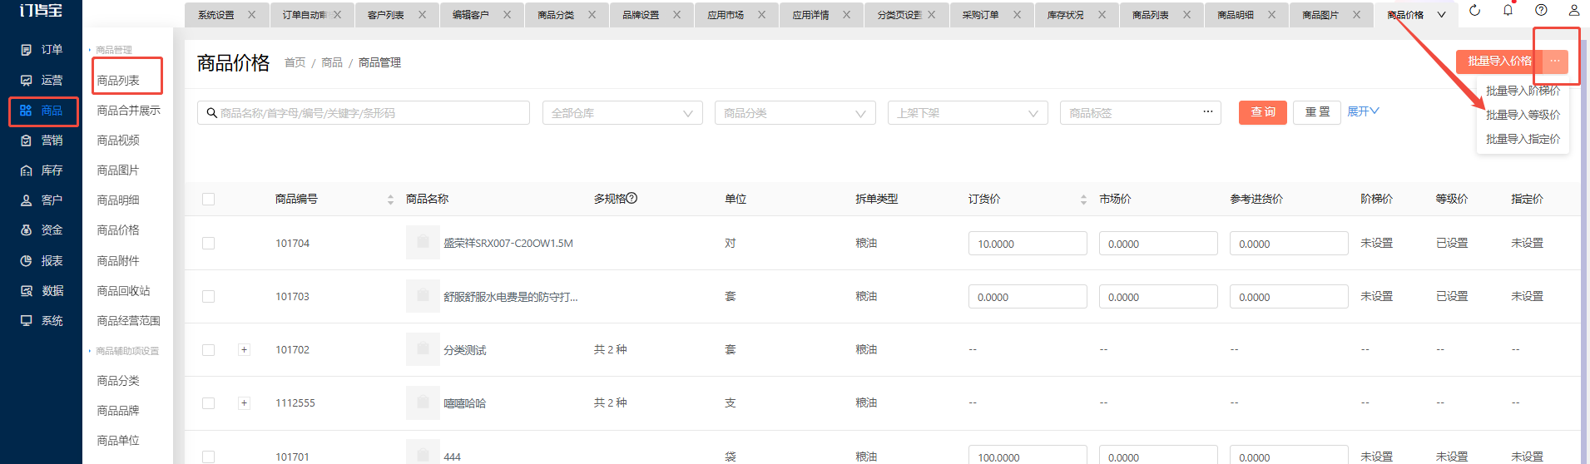Click the 查询 search button

tap(1263, 112)
